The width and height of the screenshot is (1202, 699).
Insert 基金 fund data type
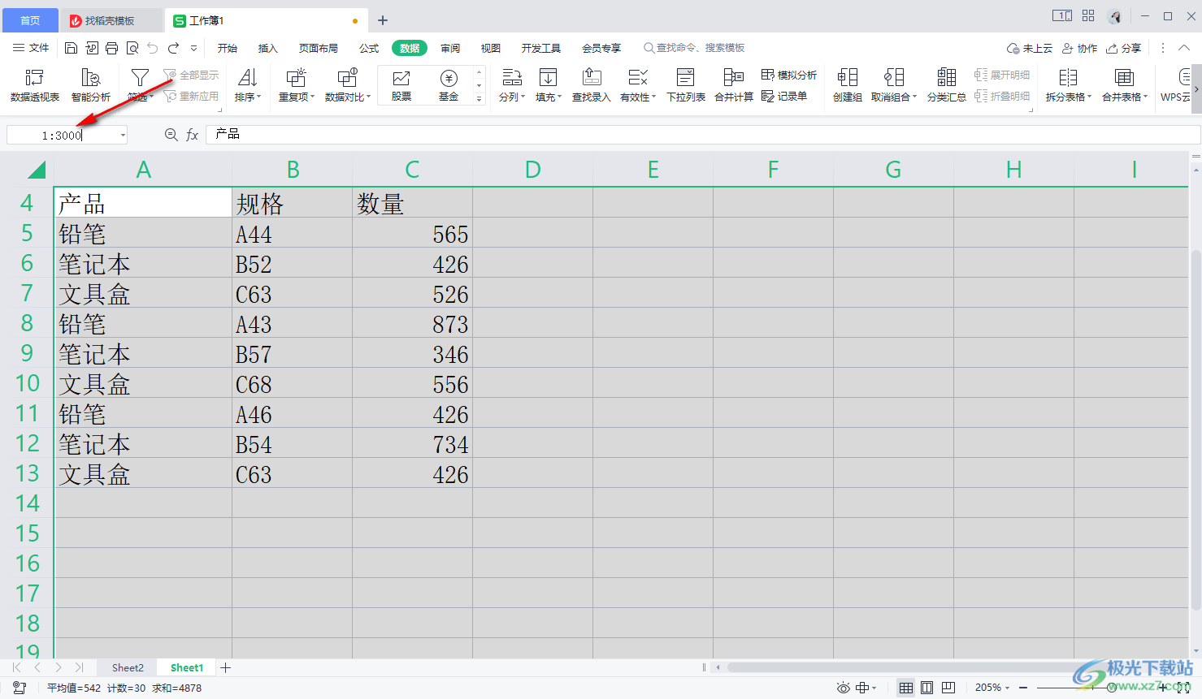(449, 85)
